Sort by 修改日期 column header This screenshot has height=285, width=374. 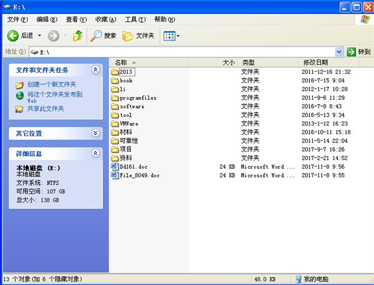coord(316,62)
